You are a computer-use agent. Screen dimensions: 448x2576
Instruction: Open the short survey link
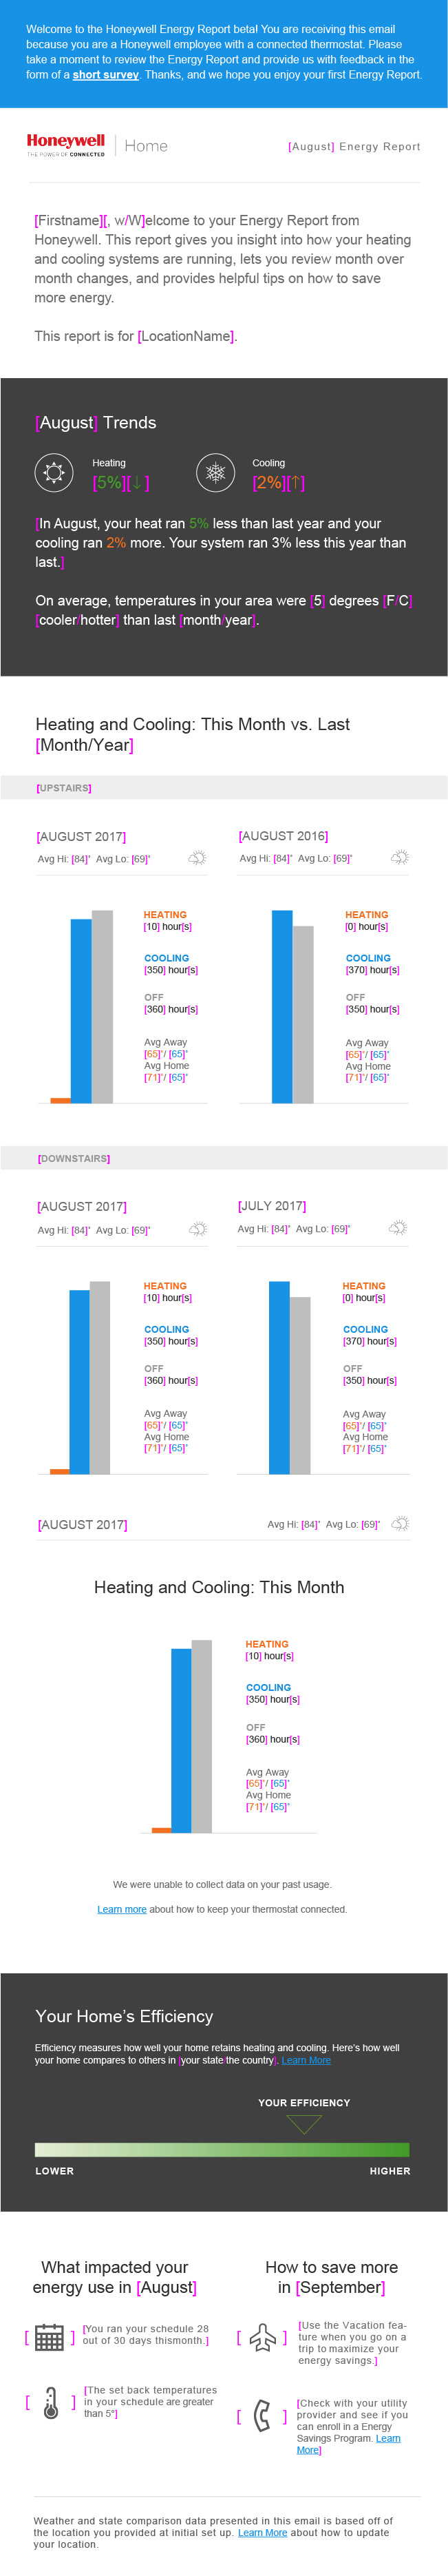105,75
